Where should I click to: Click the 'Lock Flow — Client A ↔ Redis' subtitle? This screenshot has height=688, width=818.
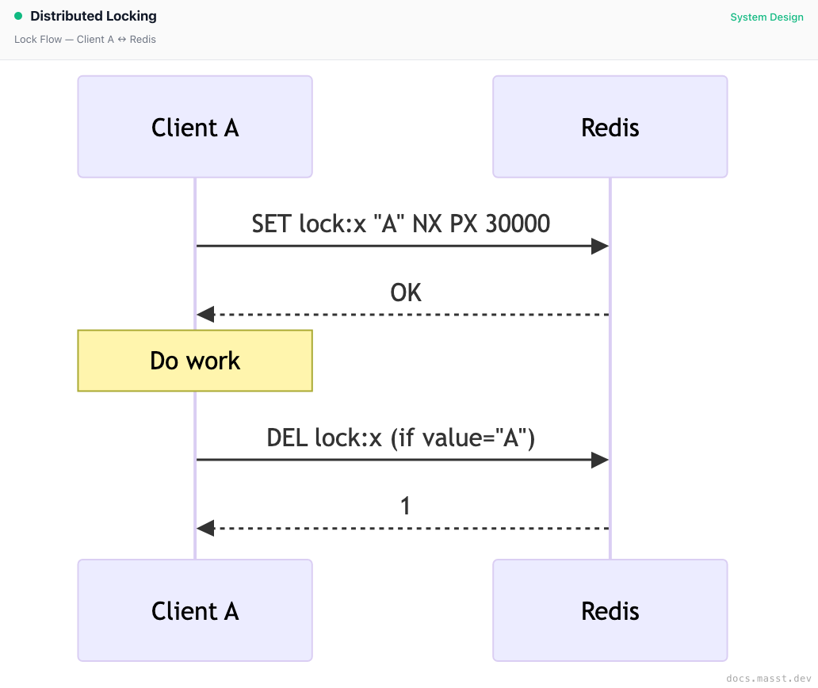(x=85, y=40)
